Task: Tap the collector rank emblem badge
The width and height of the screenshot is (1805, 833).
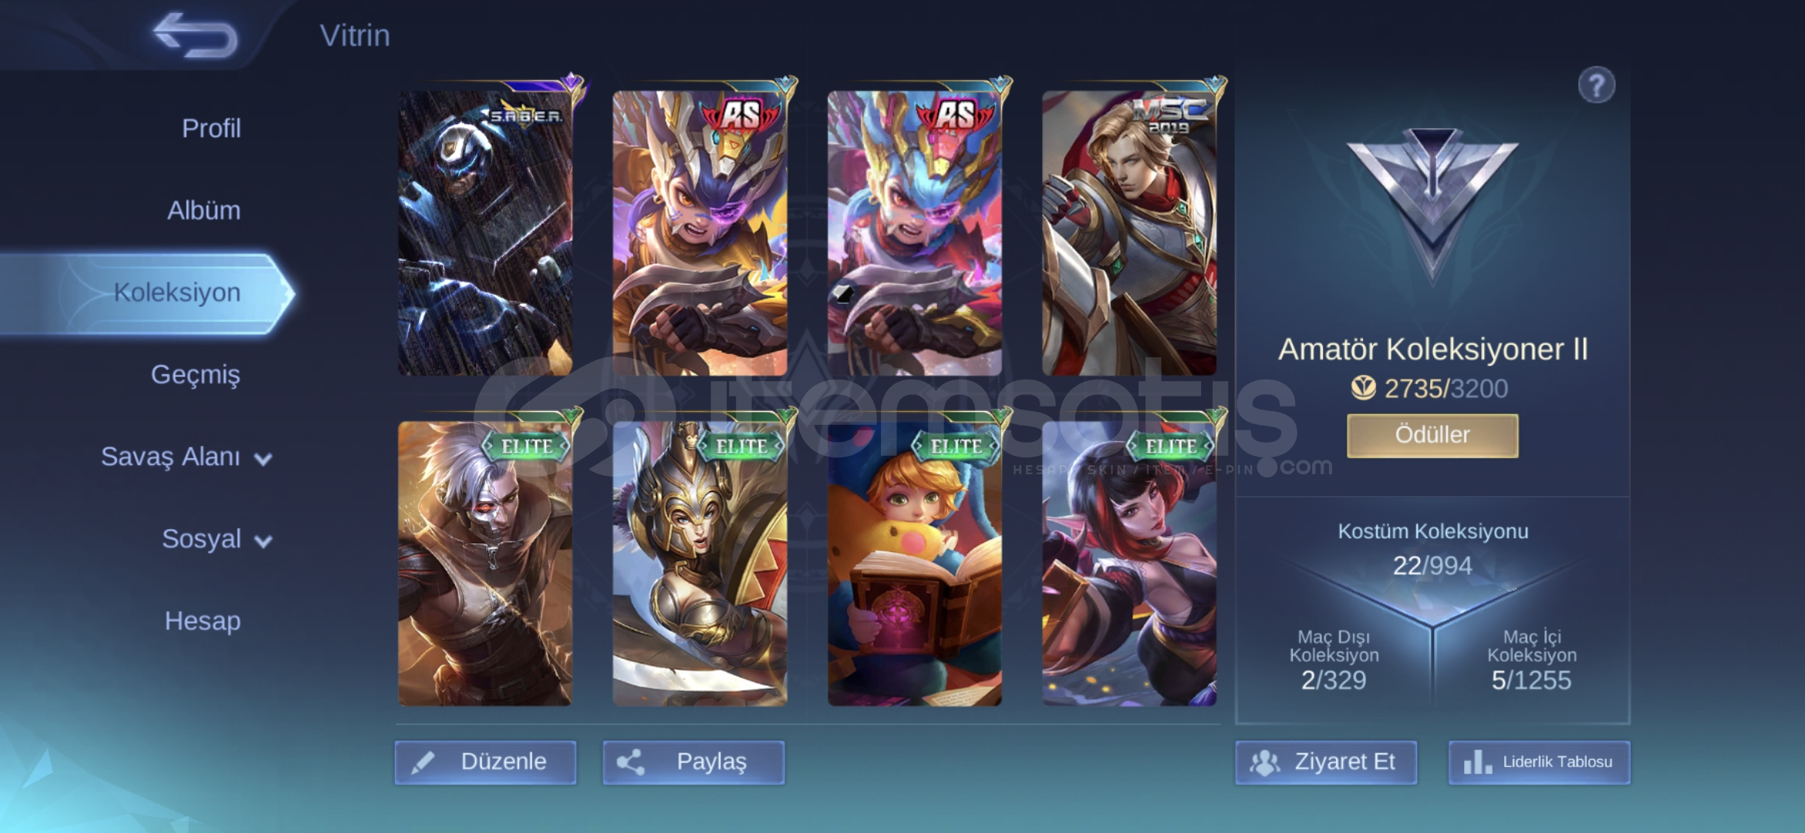Action: pos(1432,202)
